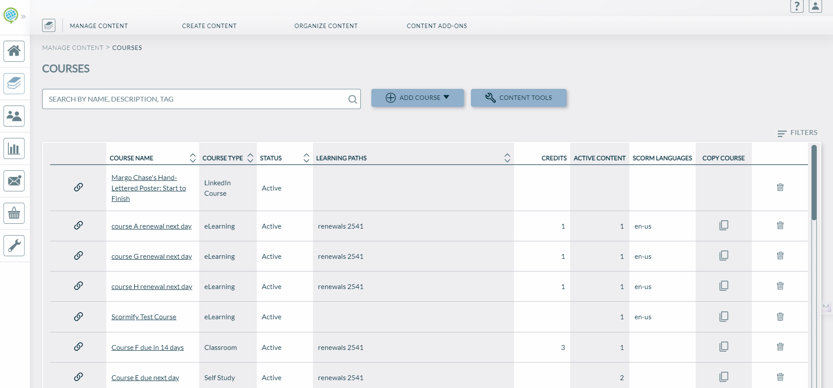Delete Margo Chase's Hand-Lettered Poster course
The height and width of the screenshot is (388, 833).
coord(780,187)
